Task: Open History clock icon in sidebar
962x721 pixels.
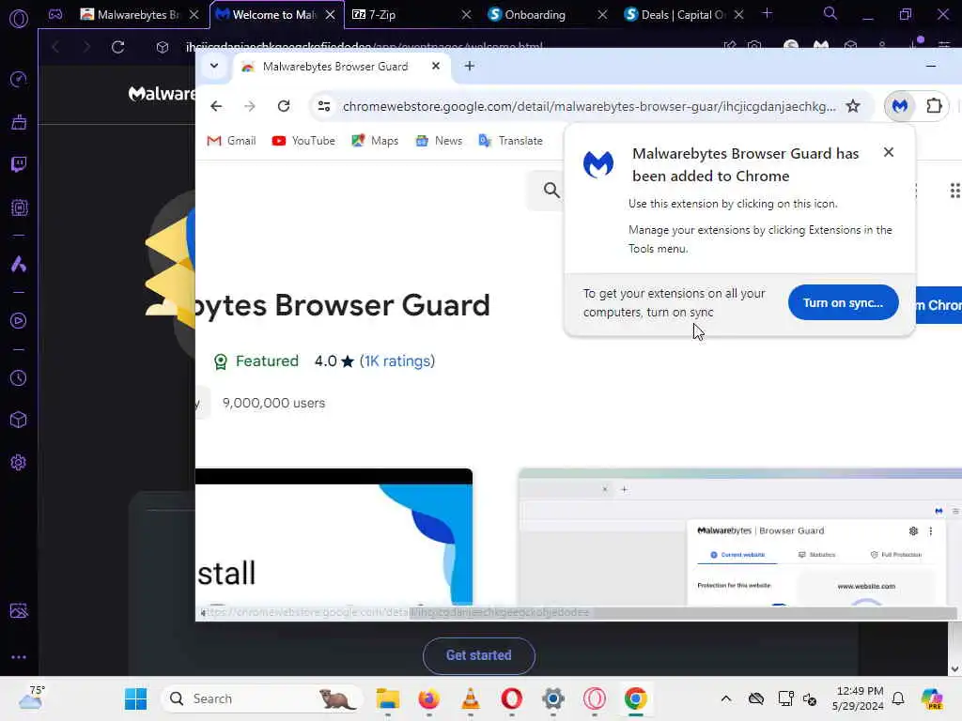Action: tap(19, 377)
